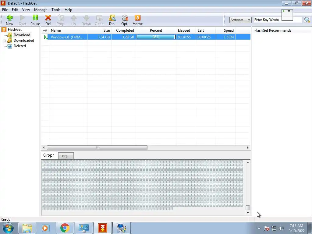Open the Software category dropdown

click(240, 20)
